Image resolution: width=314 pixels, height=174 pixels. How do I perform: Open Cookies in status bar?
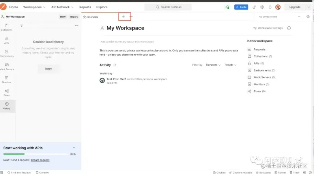tap(219, 172)
